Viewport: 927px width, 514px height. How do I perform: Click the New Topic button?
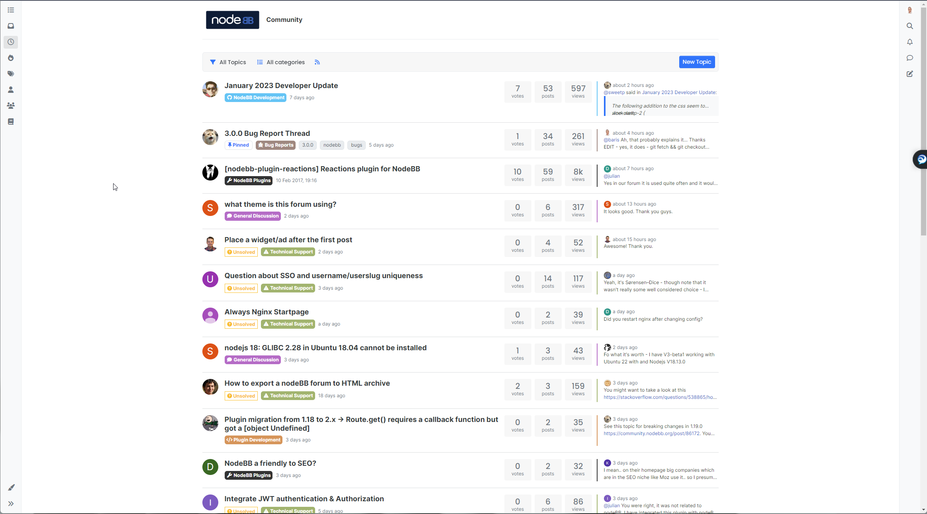(696, 62)
